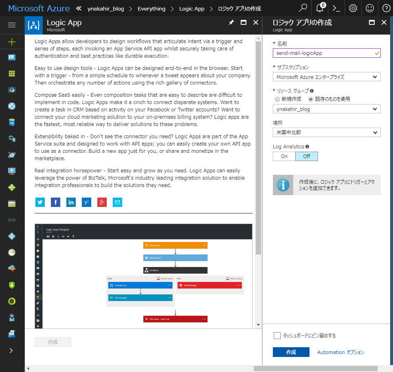Screen dimensions: 393x372
Task: Click the blue 作成 button
Action: 291,352
